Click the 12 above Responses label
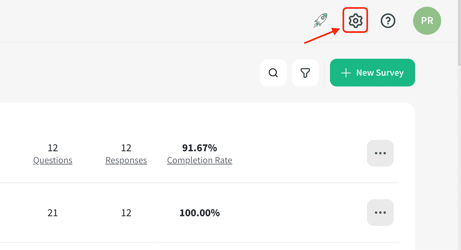The image size is (461, 250). (126, 148)
